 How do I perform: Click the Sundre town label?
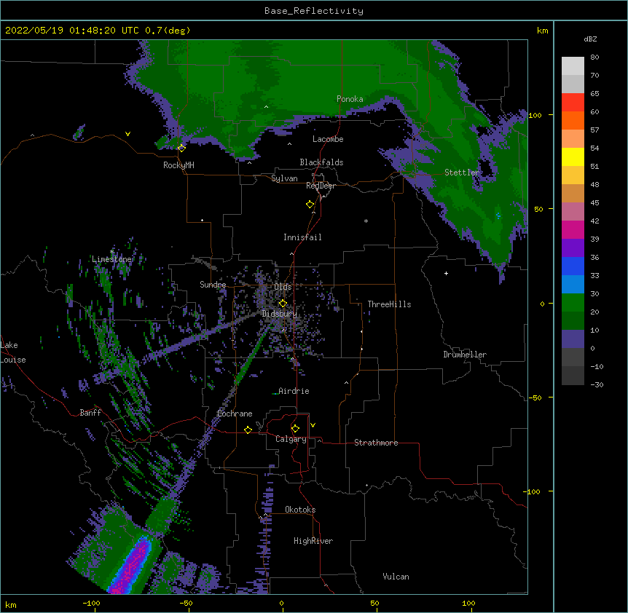tap(213, 285)
